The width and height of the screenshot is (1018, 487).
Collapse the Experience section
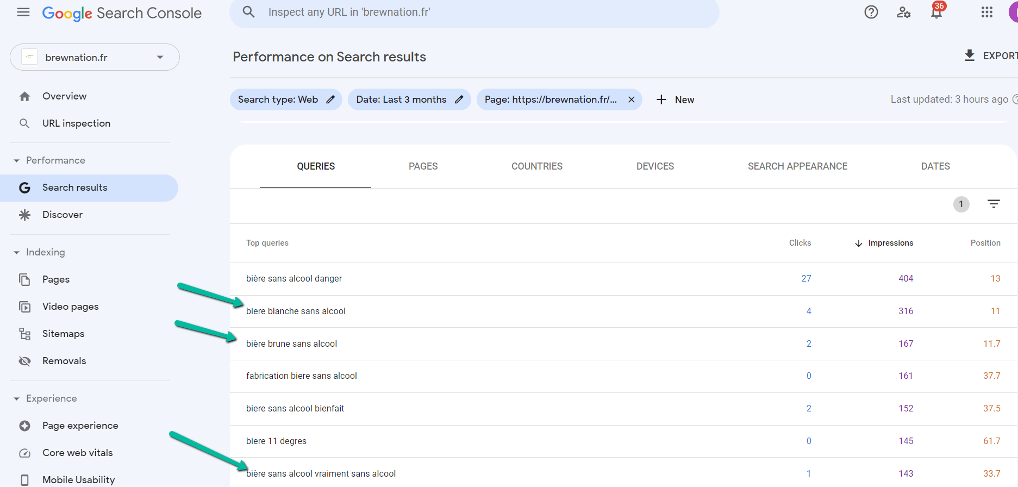16,398
